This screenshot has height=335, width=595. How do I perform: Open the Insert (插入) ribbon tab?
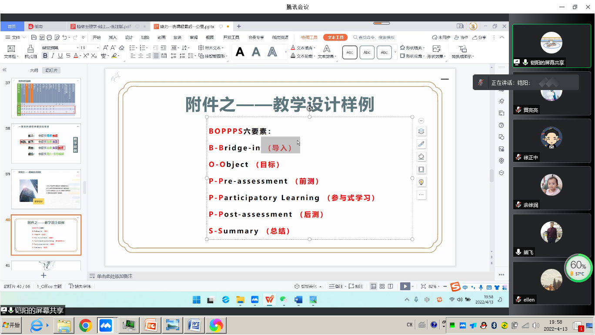113,37
